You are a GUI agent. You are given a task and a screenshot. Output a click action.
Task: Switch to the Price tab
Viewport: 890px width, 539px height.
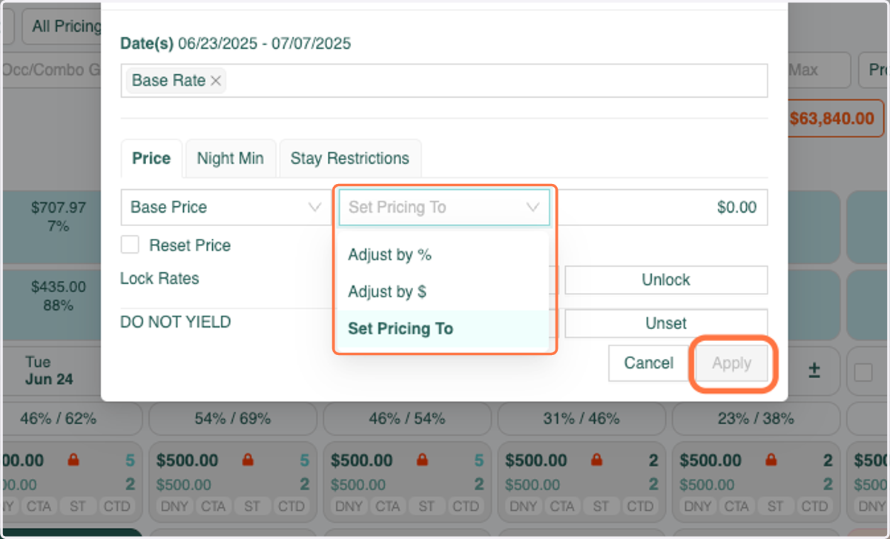click(151, 159)
